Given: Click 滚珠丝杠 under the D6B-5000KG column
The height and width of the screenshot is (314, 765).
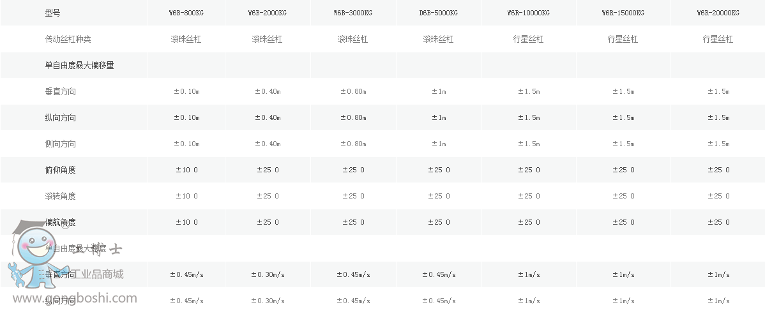Looking at the screenshot, I should coord(438,39).
